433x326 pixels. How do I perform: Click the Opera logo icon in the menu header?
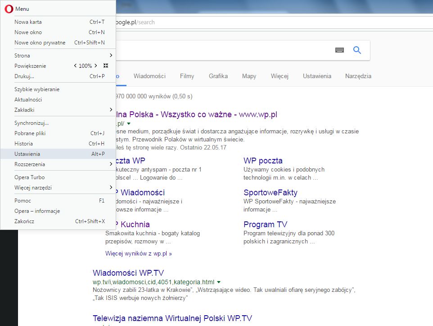9,9
